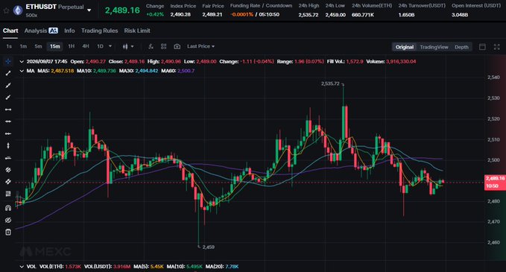The height and width of the screenshot is (272, 506).
Task: Select the 1m timeframe
Action: pos(23,46)
